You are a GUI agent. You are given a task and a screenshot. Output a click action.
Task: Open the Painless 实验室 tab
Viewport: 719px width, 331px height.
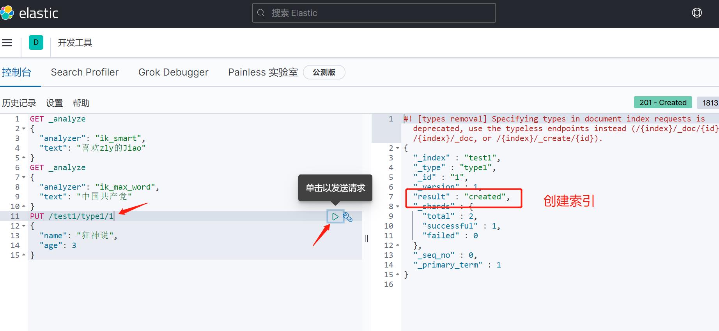coord(263,72)
